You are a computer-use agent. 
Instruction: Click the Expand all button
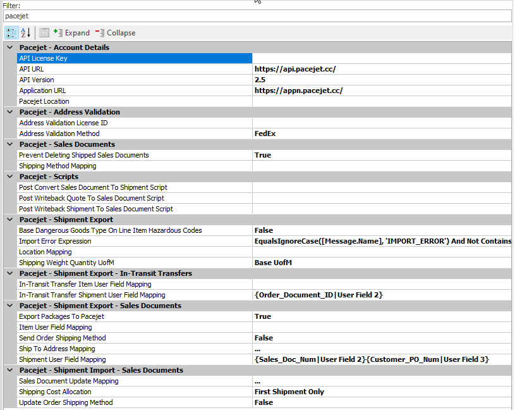[71, 32]
